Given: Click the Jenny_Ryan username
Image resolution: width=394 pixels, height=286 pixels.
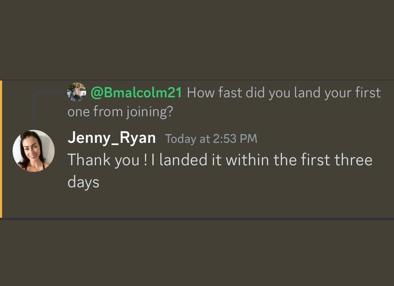Looking at the screenshot, I should coord(111,138).
